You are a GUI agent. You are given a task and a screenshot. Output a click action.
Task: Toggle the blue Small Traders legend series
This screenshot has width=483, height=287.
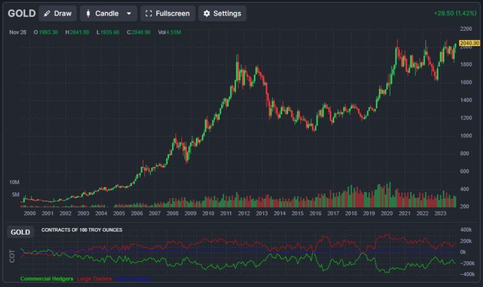tap(133, 278)
